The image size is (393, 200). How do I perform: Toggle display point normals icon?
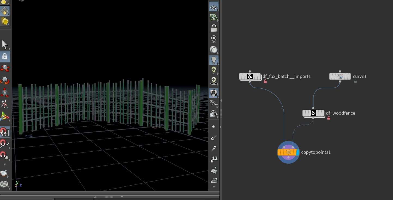pyautogui.click(x=214, y=137)
